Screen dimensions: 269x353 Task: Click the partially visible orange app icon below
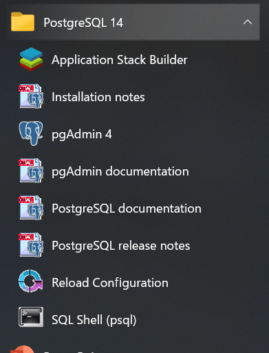pos(23,349)
